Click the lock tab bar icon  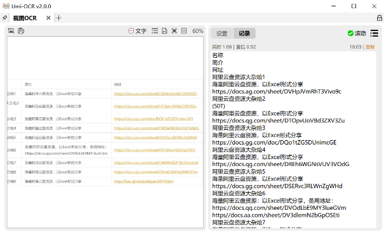coord(380,18)
